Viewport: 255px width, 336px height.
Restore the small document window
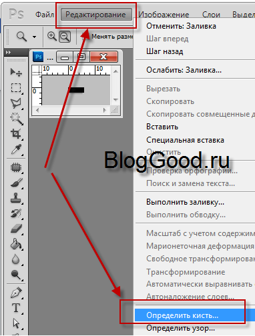pyautogui.click(x=81, y=57)
